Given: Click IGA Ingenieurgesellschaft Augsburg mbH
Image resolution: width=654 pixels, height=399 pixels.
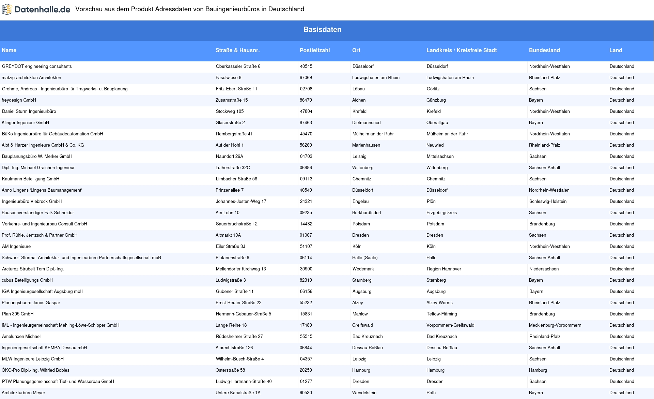Looking at the screenshot, I should point(43,292).
